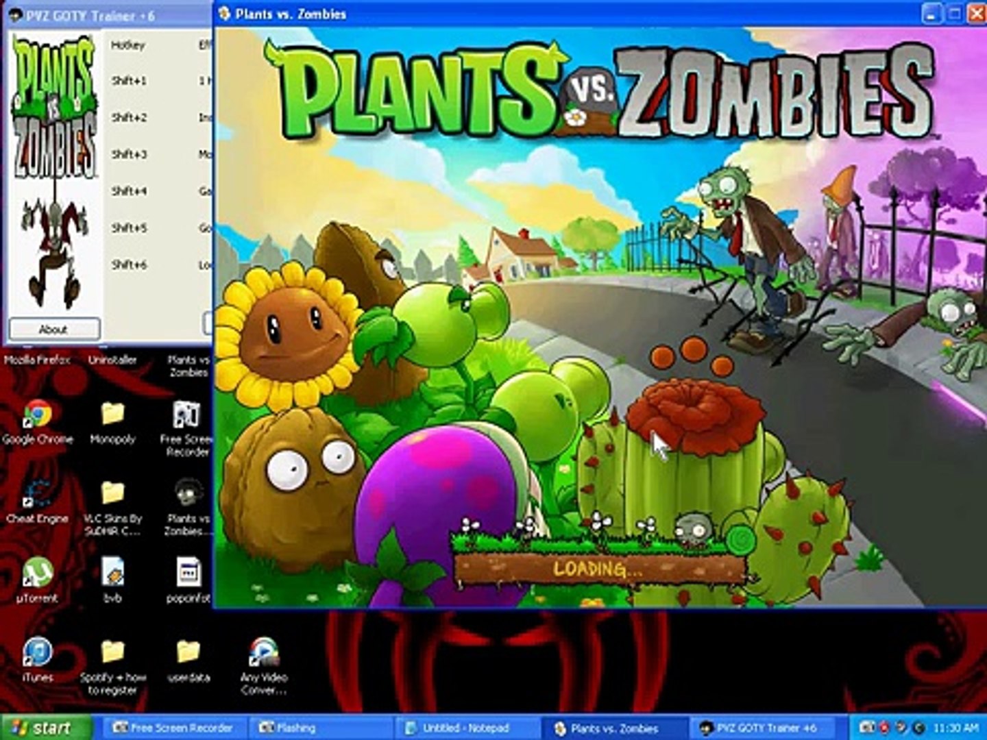Open the Windows Start menu

click(x=45, y=728)
